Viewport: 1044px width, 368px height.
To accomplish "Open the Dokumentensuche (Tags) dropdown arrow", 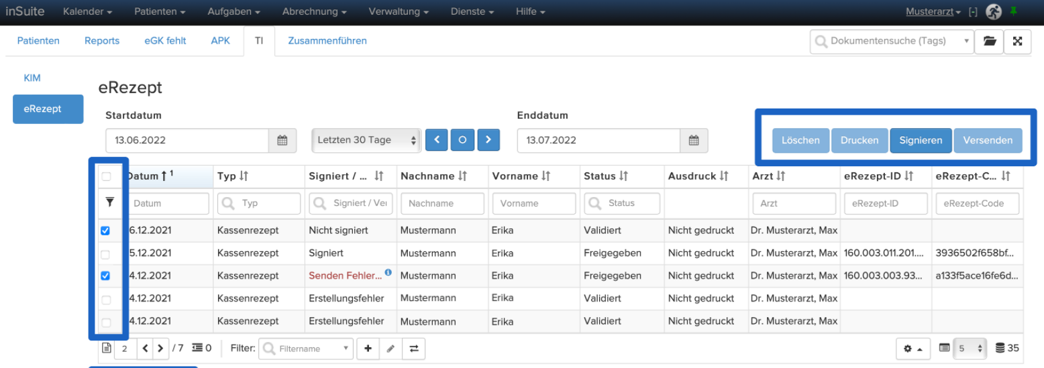I will 967,41.
